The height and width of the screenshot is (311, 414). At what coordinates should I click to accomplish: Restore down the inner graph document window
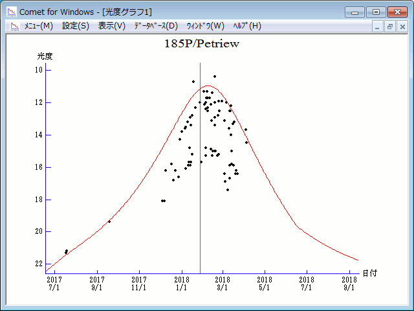[390, 27]
